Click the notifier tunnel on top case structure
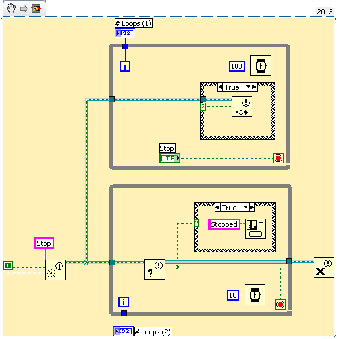This screenshot has height=339, width=337. (203, 99)
